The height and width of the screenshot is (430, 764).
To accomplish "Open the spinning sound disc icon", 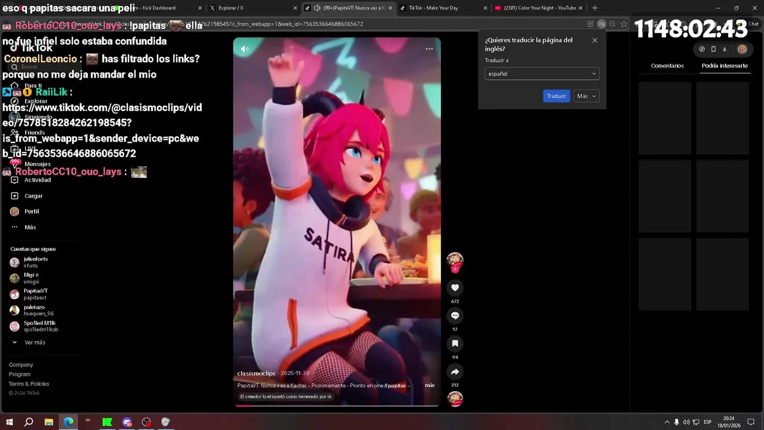I will click(455, 398).
